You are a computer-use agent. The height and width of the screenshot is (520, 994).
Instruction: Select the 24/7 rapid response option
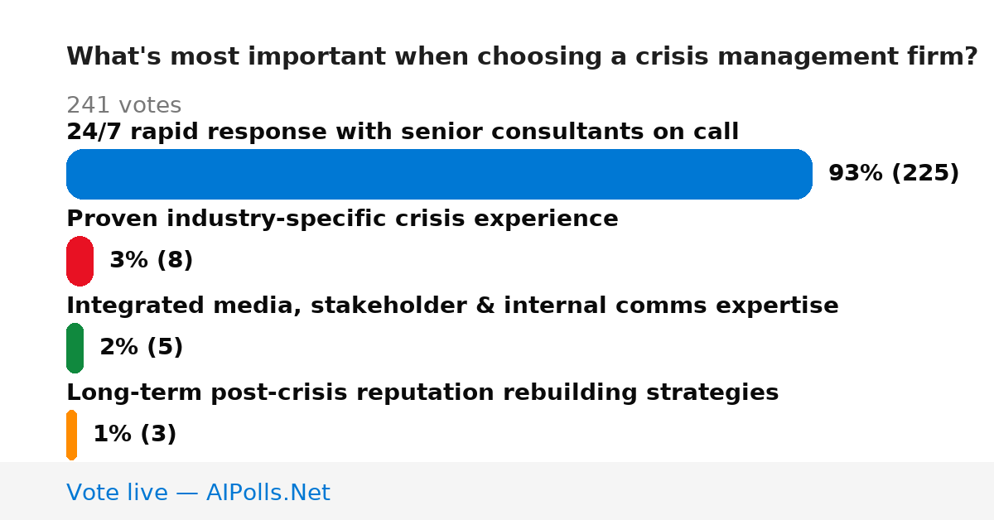[x=403, y=132]
